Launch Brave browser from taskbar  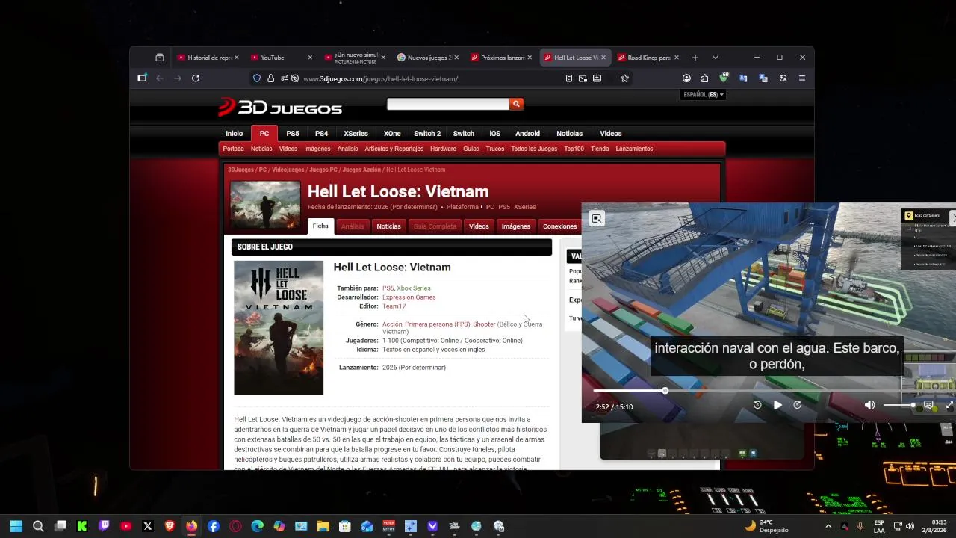coord(170,527)
